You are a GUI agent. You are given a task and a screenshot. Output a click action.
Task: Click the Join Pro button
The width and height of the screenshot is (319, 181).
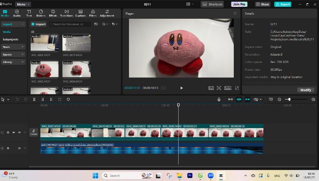[x=239, y=4]
